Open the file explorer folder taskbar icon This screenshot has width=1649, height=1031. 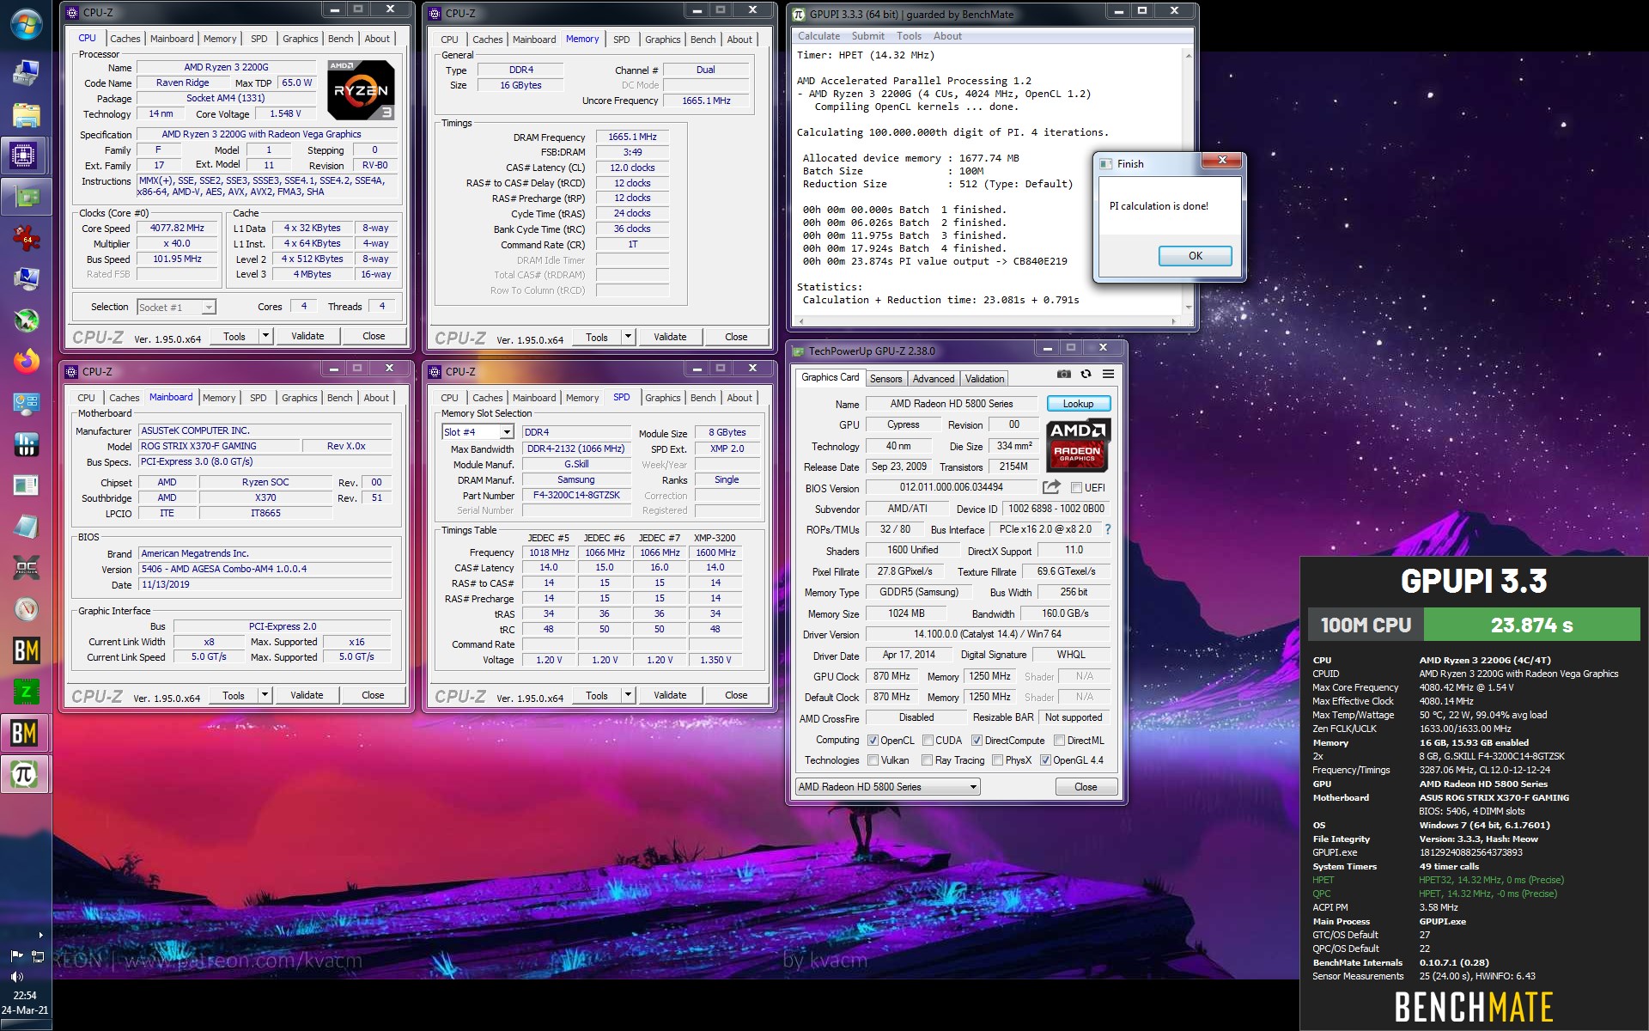pos(26,114)
